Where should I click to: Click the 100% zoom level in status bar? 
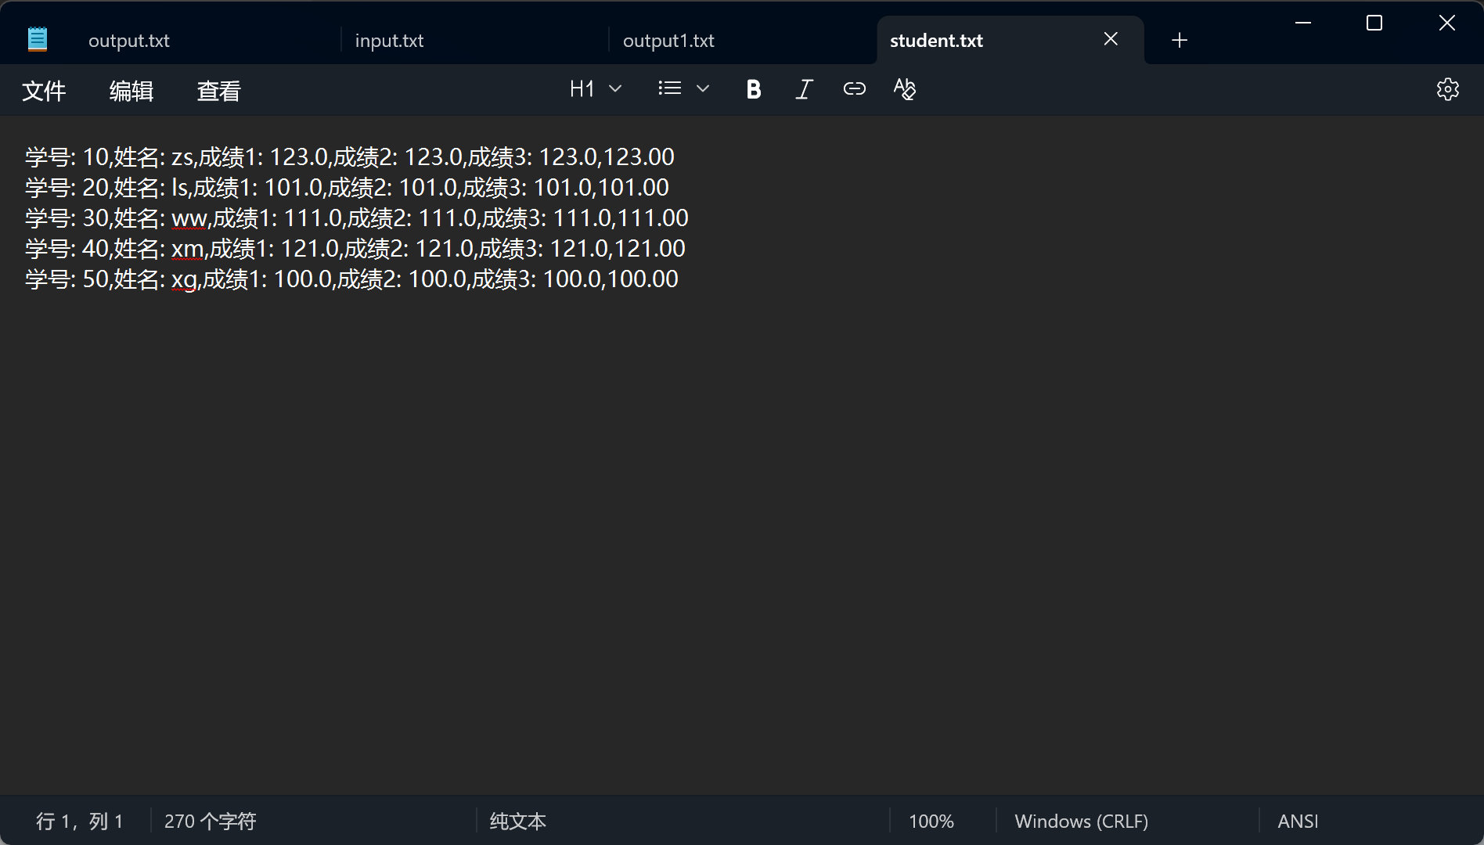pos(931,822)
